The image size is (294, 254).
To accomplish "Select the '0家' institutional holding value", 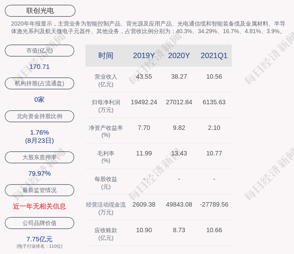I will coord(40,100).
